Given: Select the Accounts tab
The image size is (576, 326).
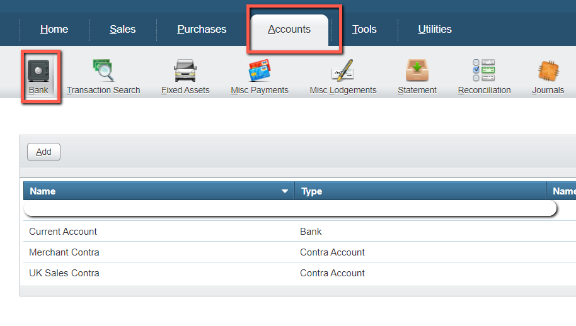Looking at the screenshot, I should pos(289,30).
